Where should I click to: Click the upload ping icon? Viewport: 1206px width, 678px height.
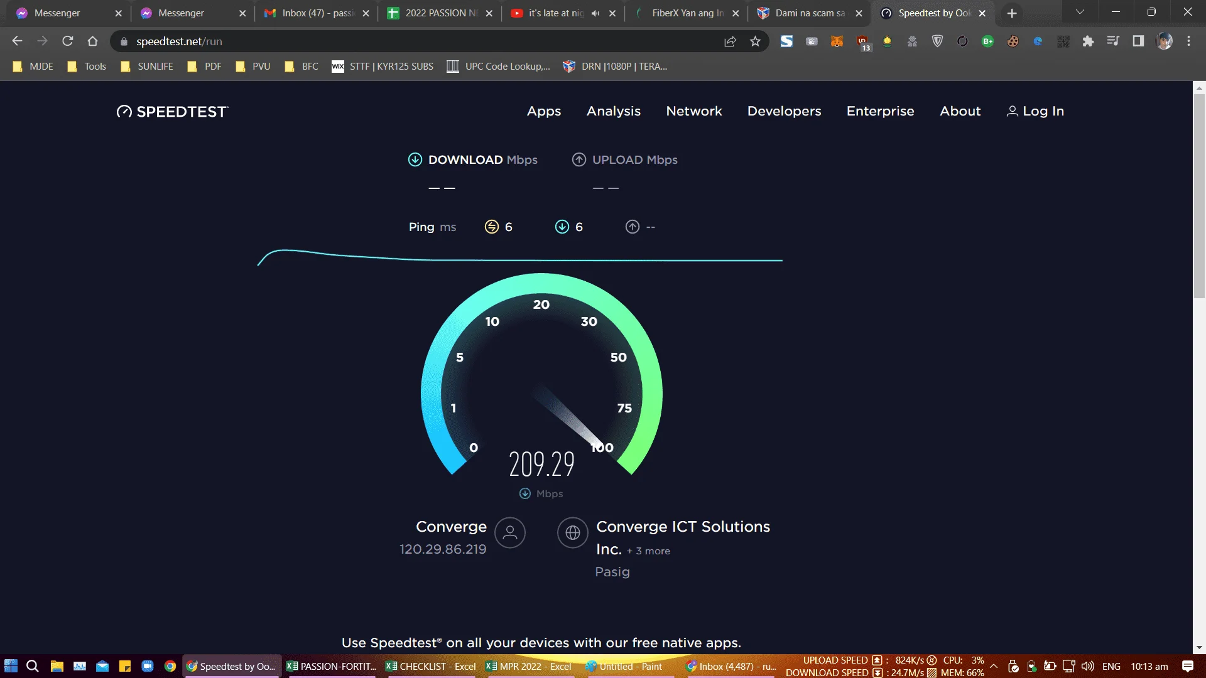click(x=633, y=227)
